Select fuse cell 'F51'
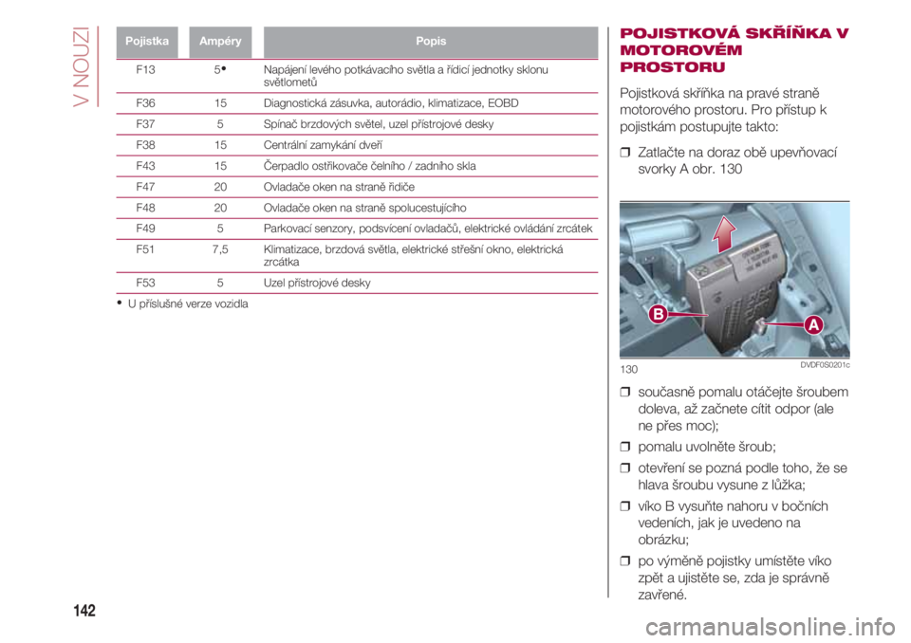Image resolution: width=911 pixels, height=643 pixels. click(145, 249)
